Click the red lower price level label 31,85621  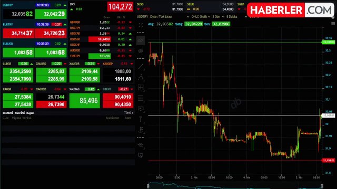click(329, 160)
